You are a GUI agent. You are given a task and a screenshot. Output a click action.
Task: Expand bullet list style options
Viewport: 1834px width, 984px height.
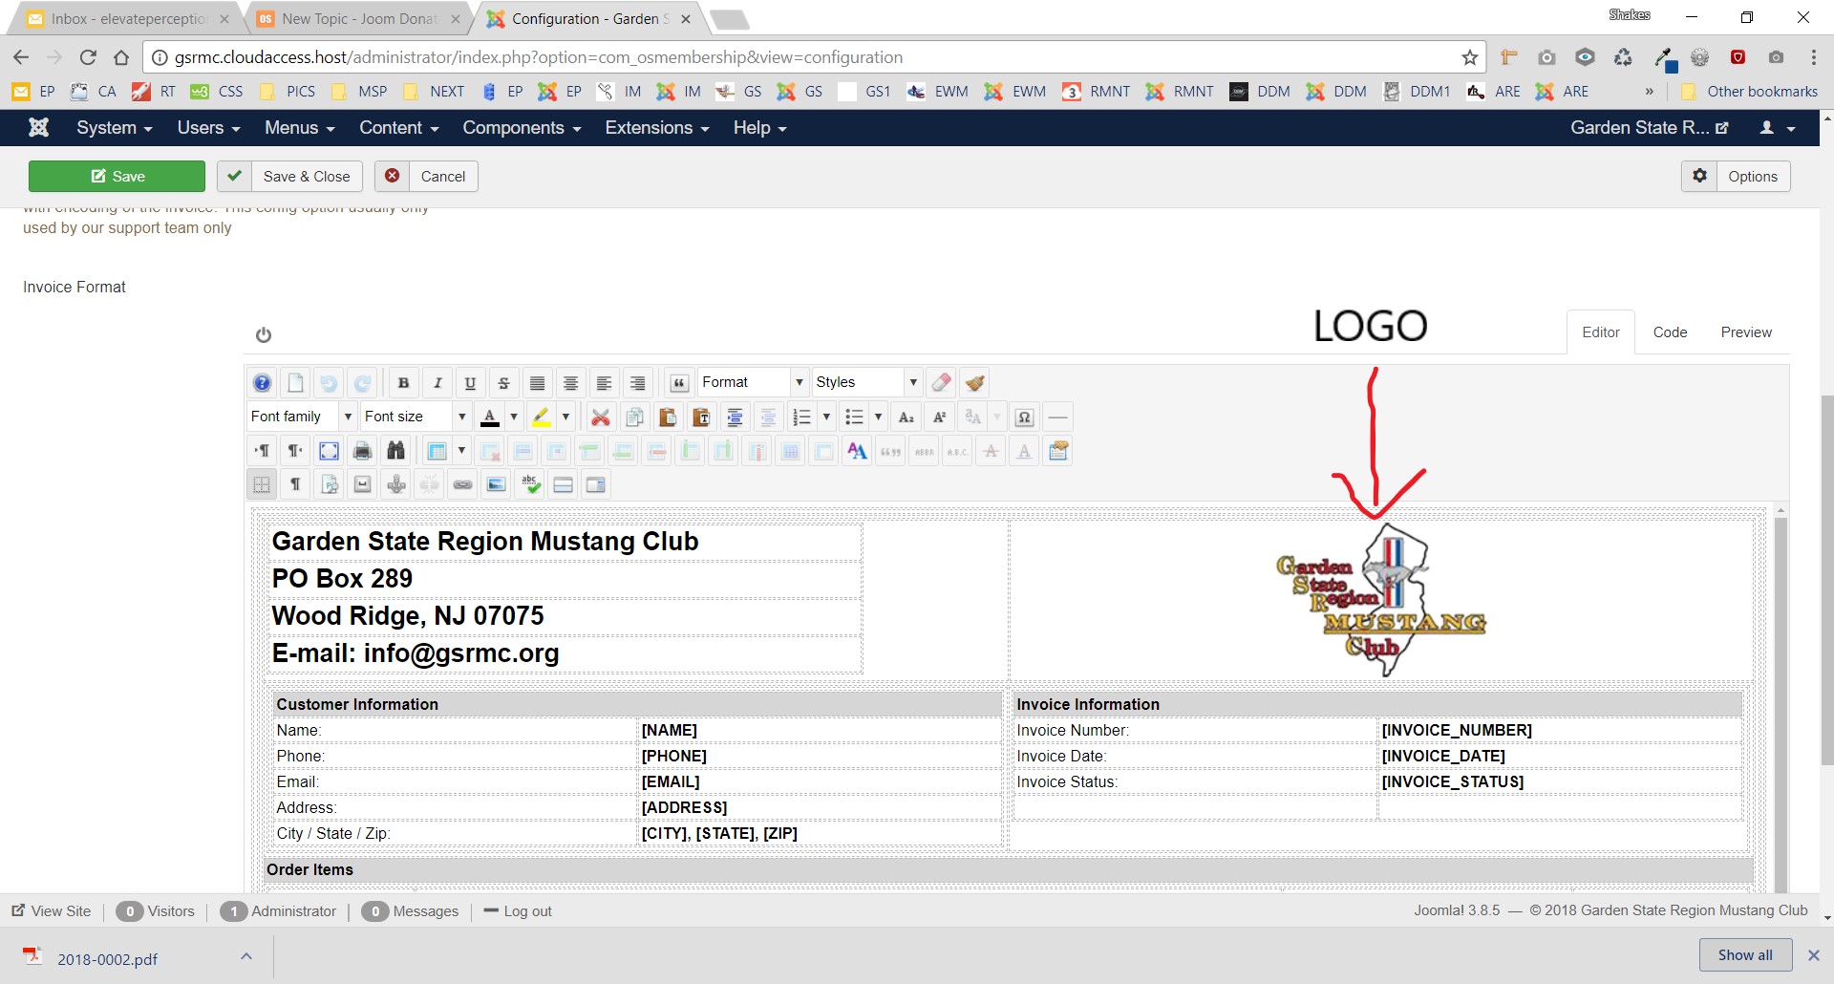pos(878,417)
